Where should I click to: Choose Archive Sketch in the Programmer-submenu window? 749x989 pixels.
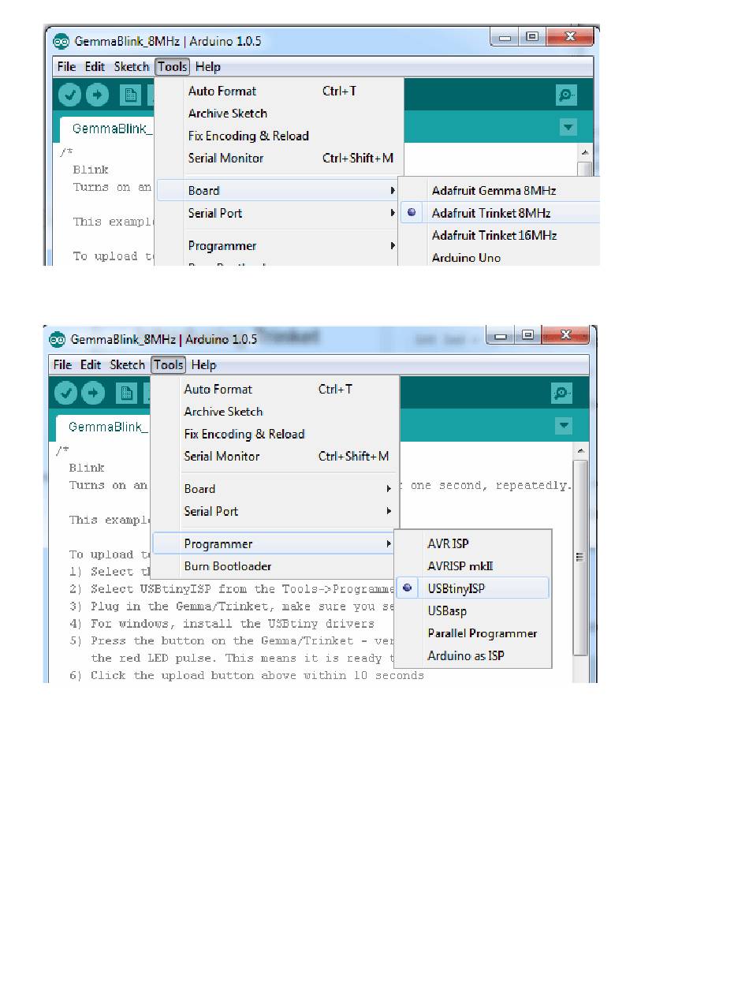pyautogui.click(x=275, y=412)
